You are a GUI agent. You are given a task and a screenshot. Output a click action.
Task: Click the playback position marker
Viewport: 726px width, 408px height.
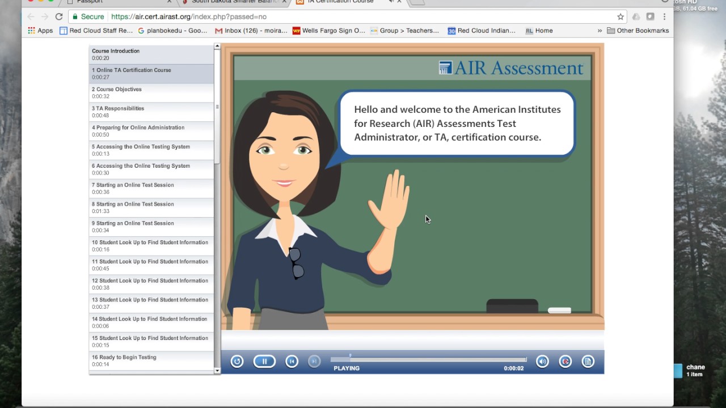350,356
